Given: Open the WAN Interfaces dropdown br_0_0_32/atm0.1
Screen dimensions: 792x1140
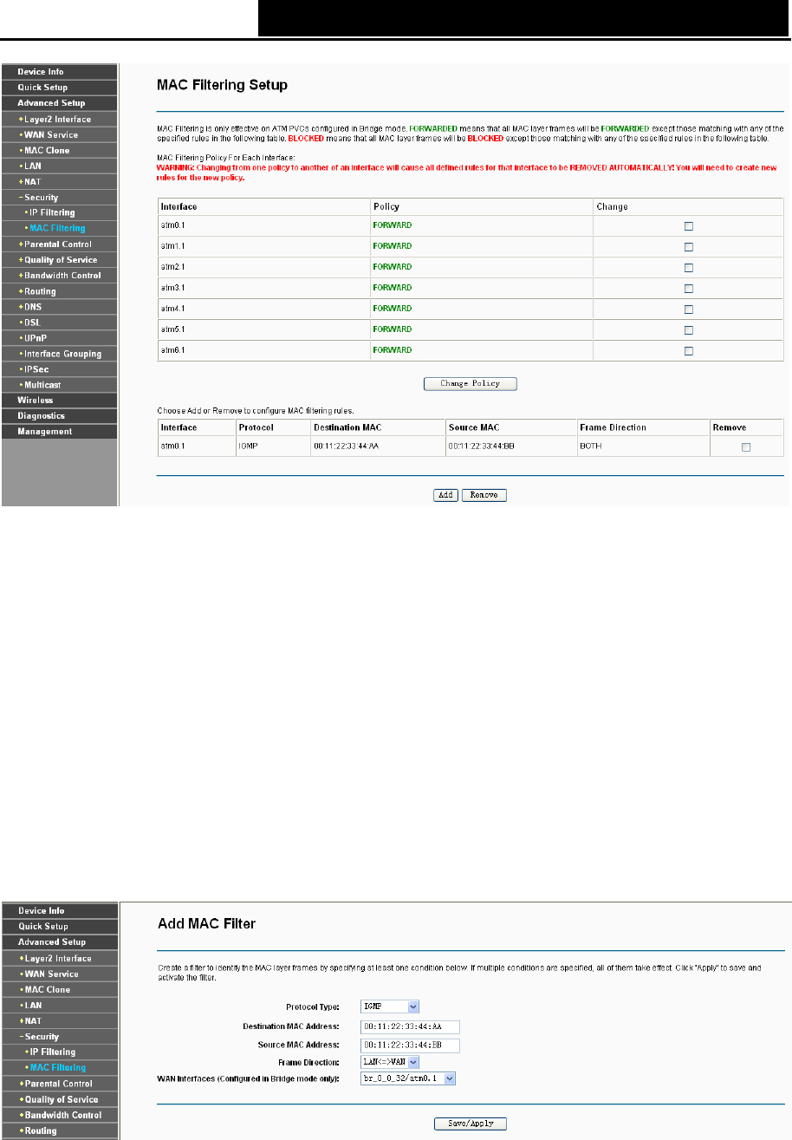Looking at the screenshot, I should tap(408, 1078).
